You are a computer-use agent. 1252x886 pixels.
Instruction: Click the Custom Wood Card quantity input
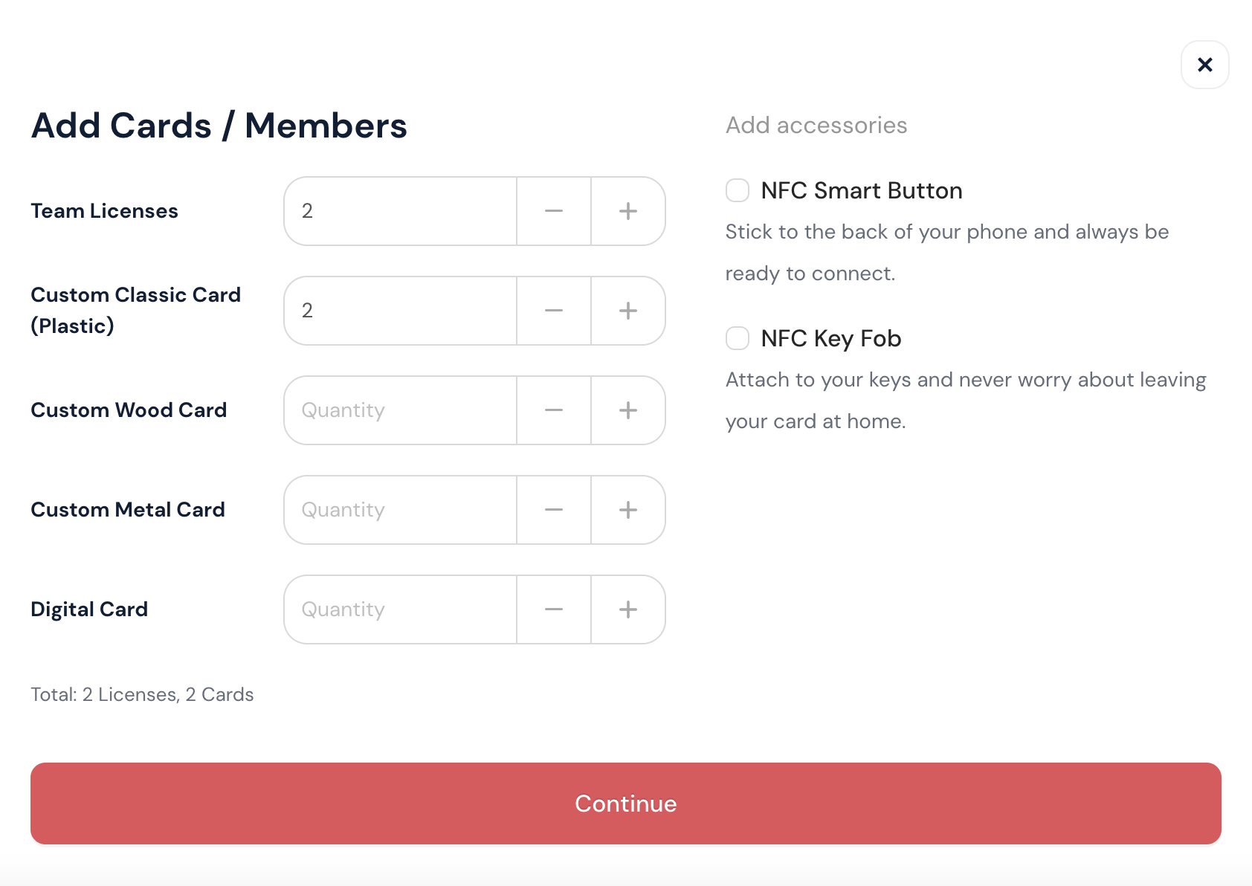400,410
